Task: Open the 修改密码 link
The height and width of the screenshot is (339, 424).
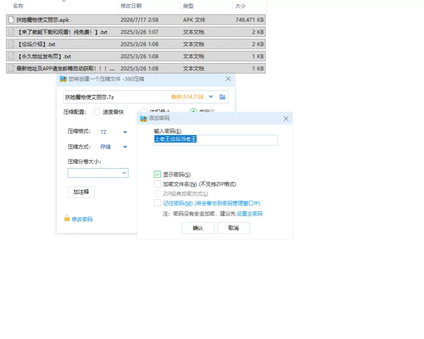Action: coord(82,219)
